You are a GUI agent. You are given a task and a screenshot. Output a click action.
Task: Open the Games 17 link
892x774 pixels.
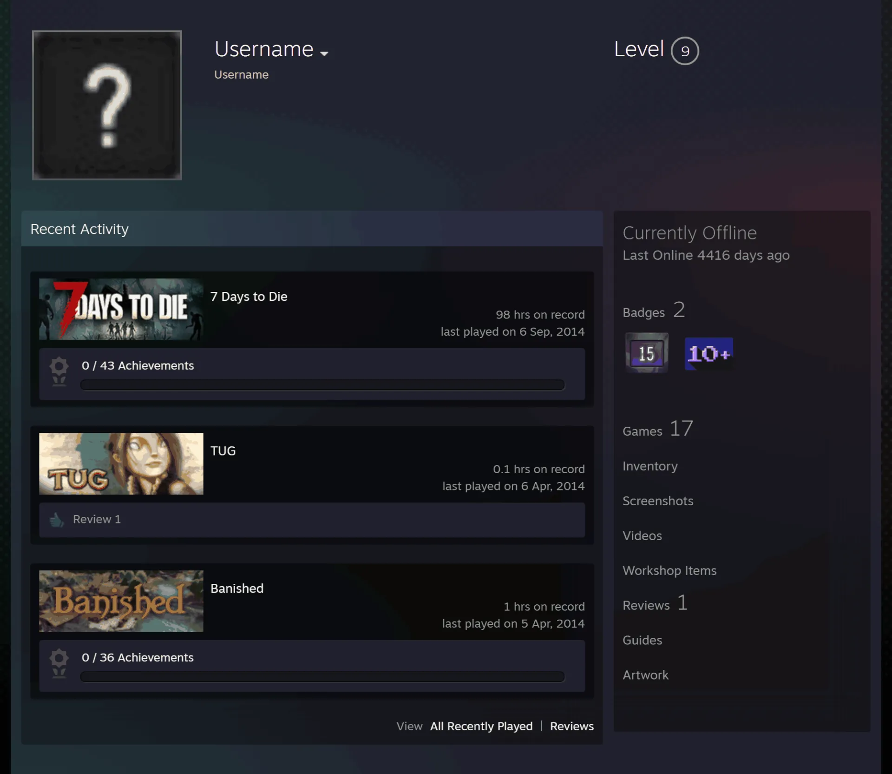click(x=658, y=429)
